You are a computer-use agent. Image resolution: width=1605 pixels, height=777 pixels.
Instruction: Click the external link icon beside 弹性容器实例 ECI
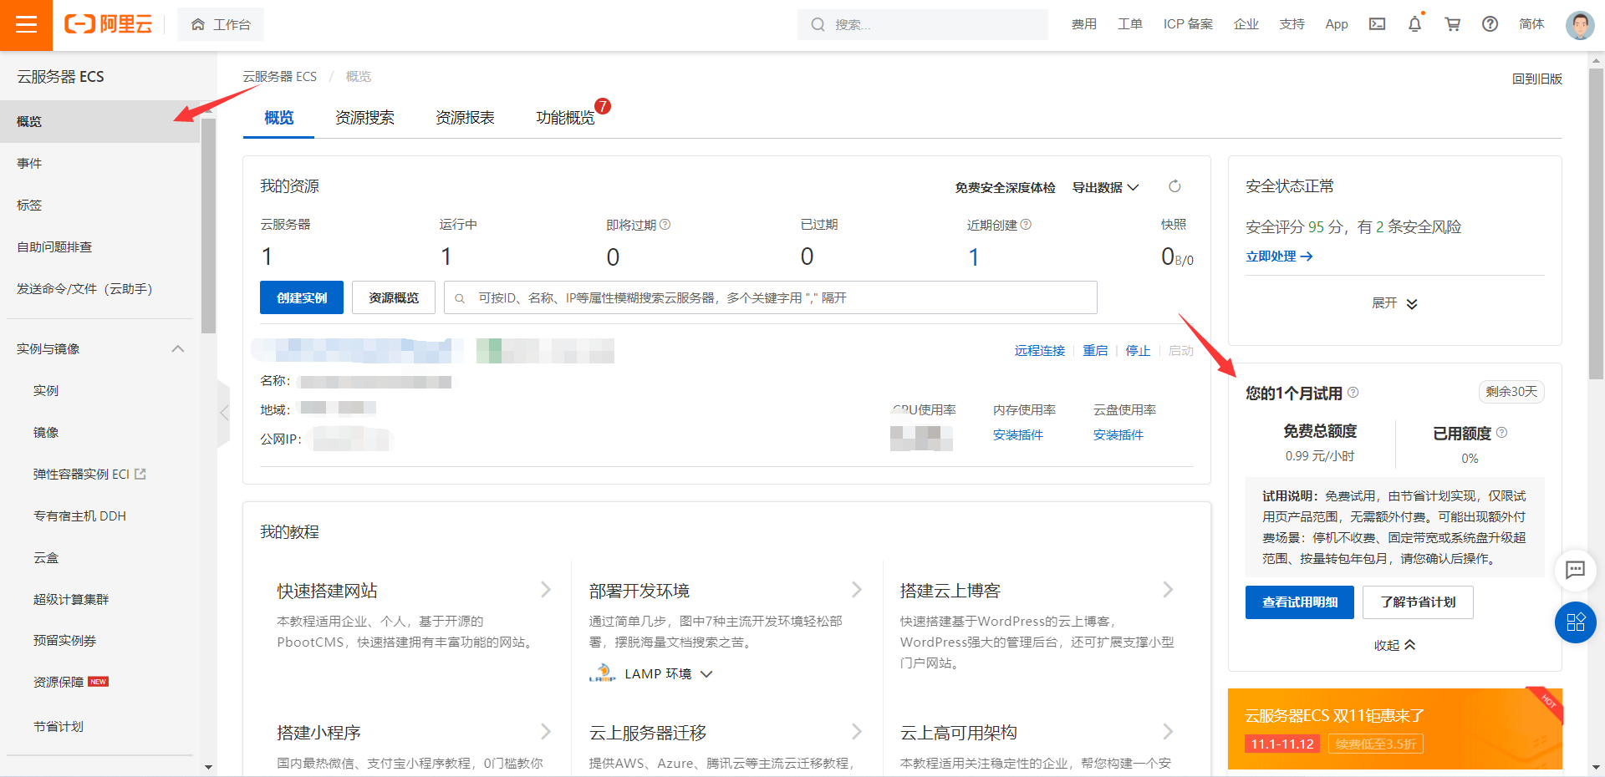tap(140, 474)
